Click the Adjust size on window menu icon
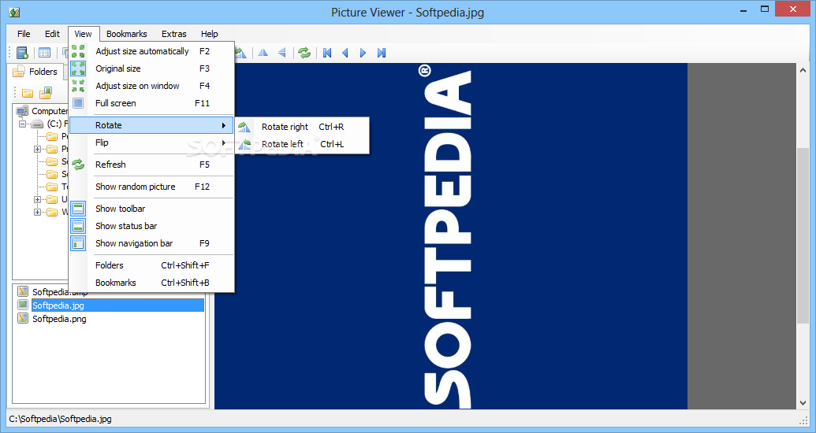Screen dimensions: 816x433 (x=78, y=86)
